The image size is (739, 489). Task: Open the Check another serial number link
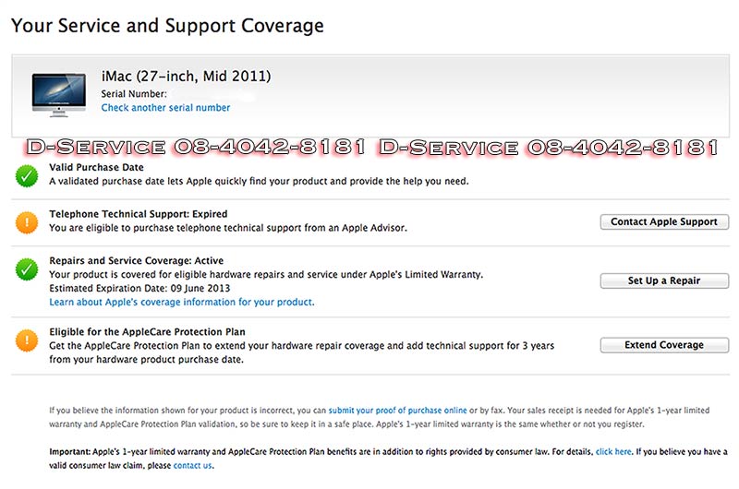[165, 108]
